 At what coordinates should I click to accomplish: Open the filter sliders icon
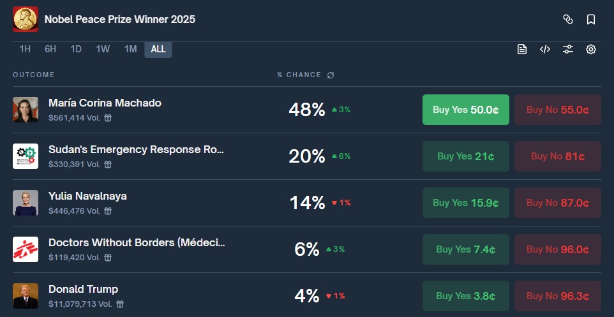tap(568, 50)
